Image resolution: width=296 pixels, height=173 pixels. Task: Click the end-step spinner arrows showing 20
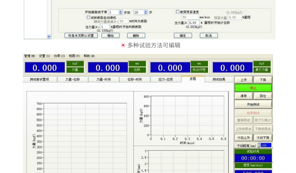146,12
